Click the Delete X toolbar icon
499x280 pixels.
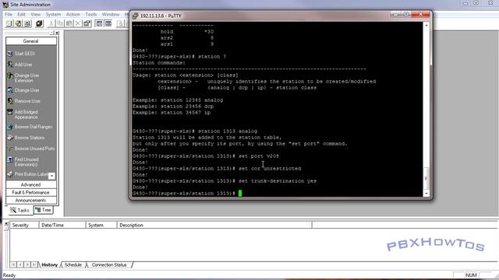click(78, 23)
